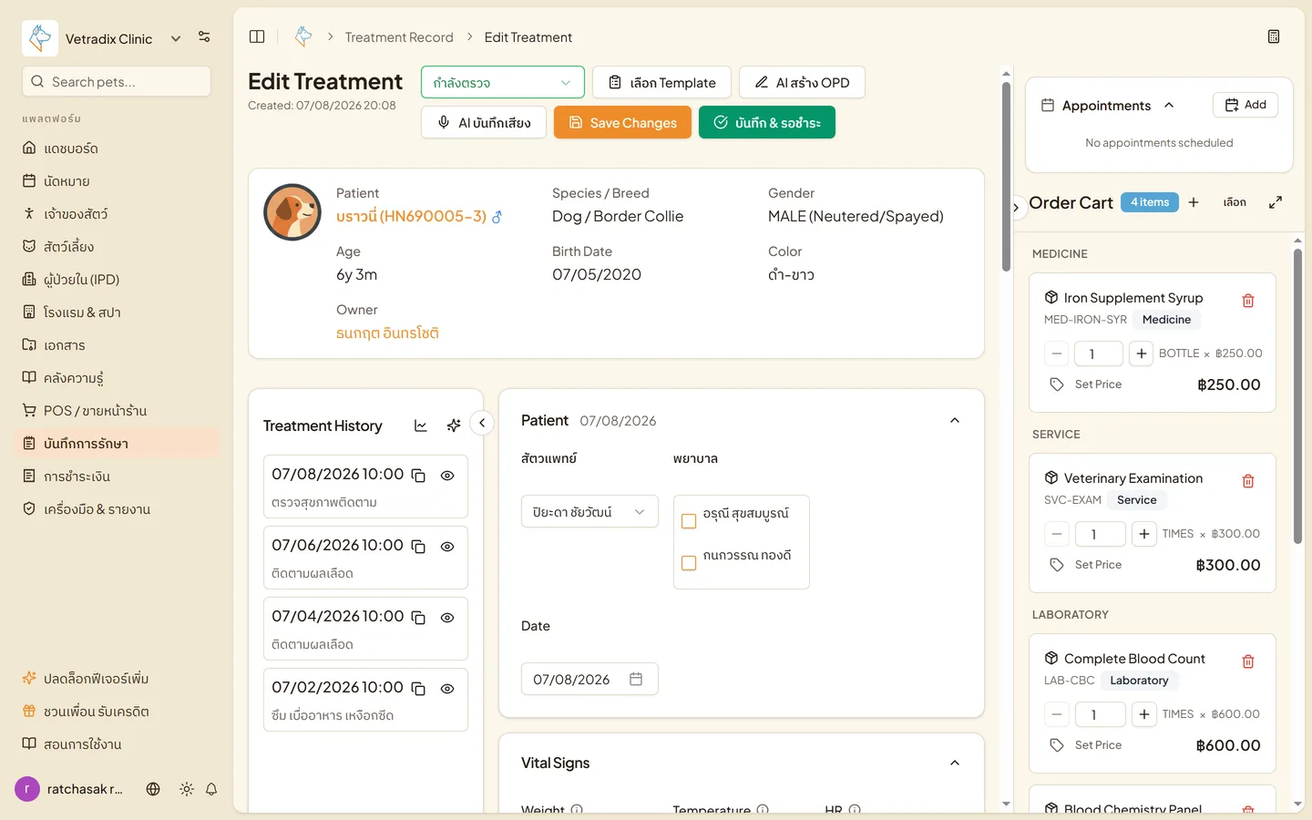Click บันทึก & รอชำระ button
The height and width of the screenshot is (820, 1312).
[x=767, y=122]
